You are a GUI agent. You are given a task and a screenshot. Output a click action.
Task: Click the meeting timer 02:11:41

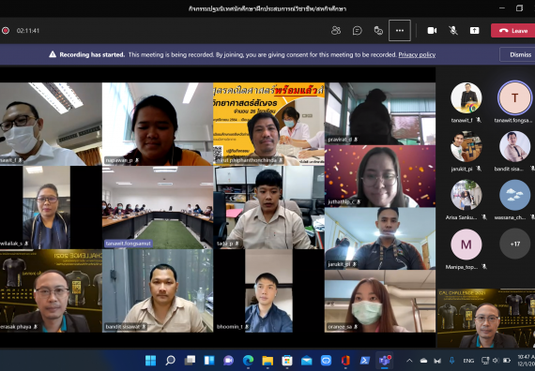click(28, 31)
